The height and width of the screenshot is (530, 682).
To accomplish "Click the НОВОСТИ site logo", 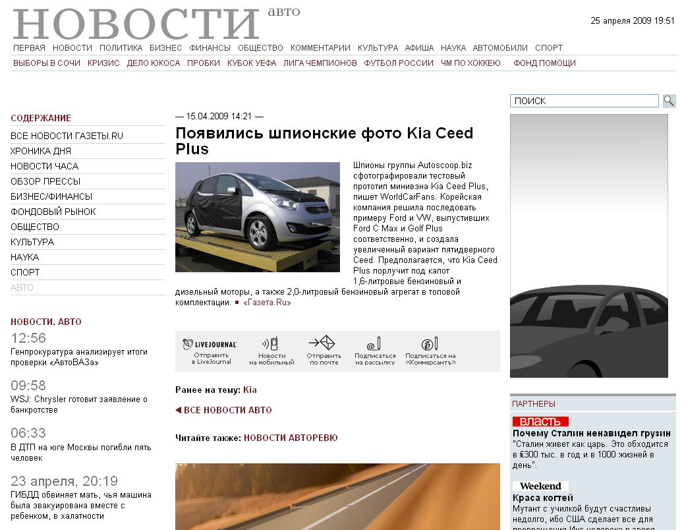I will coord(136,24).
